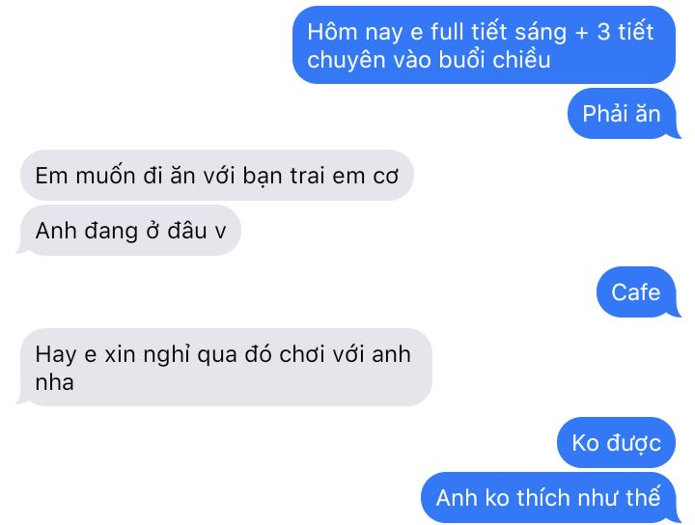Click the word "được" in the short blue reply
This screenshot has width=695, height=525.
tap(634, 443)
